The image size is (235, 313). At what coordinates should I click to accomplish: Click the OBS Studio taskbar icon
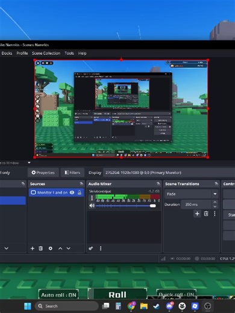207,306
